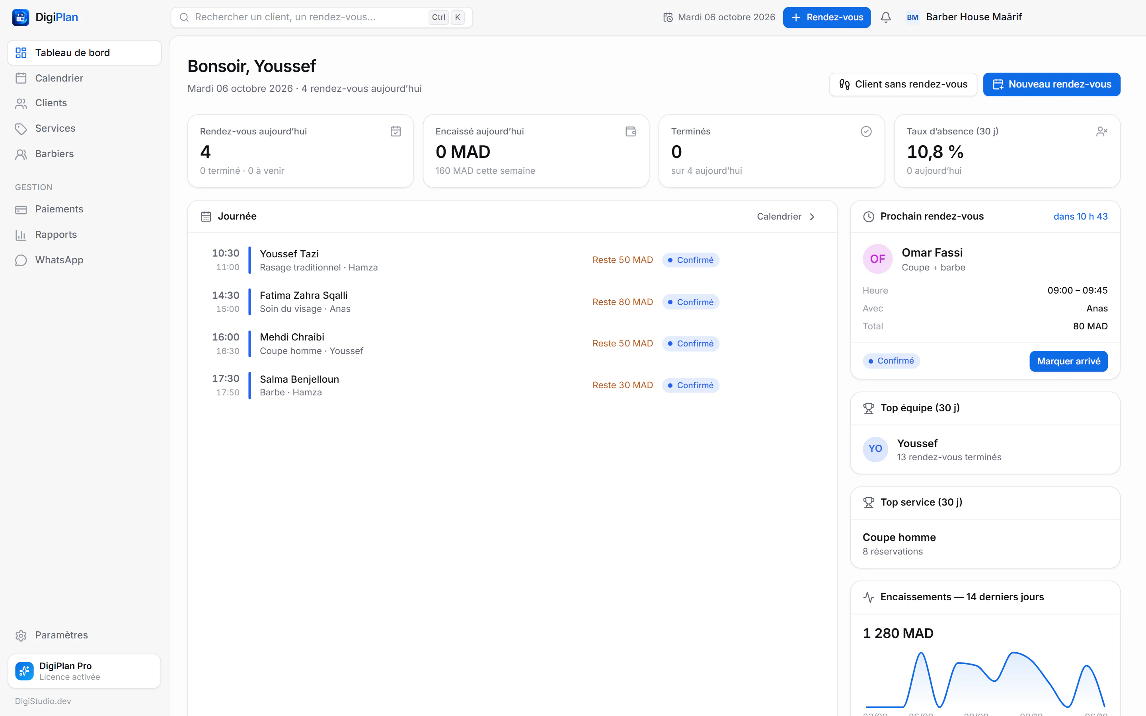The height and width of the screenshot is (716, 1146).
Task: Click Client sans rendez-vous button
Action: [x=903, y=84]
